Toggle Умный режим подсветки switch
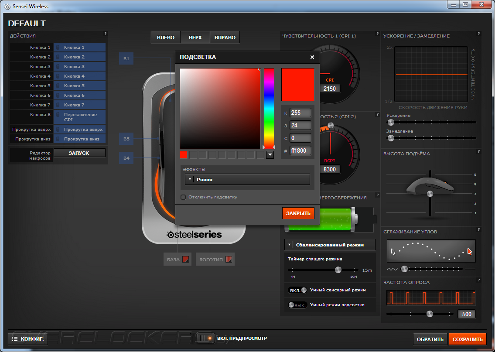The image size is (495, 352). (298, 305)
